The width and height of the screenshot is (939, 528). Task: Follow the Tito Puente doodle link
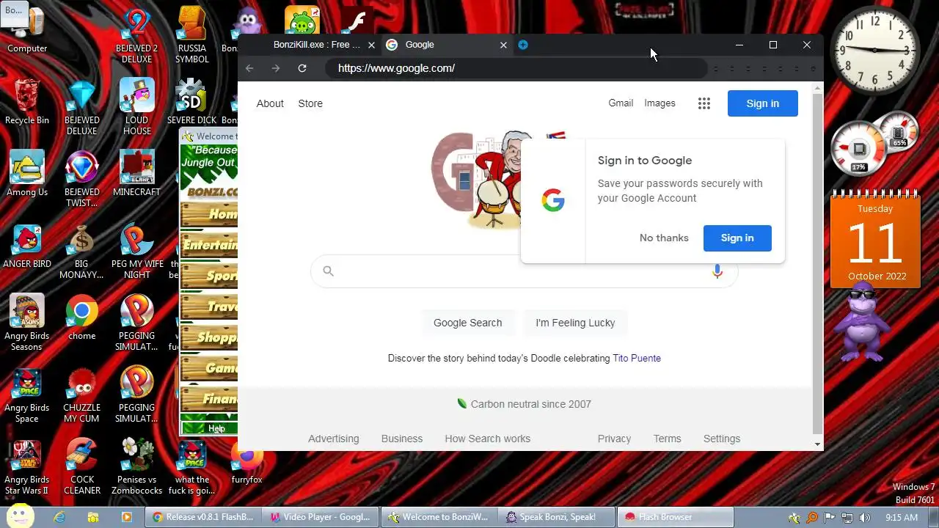[637, 358]
